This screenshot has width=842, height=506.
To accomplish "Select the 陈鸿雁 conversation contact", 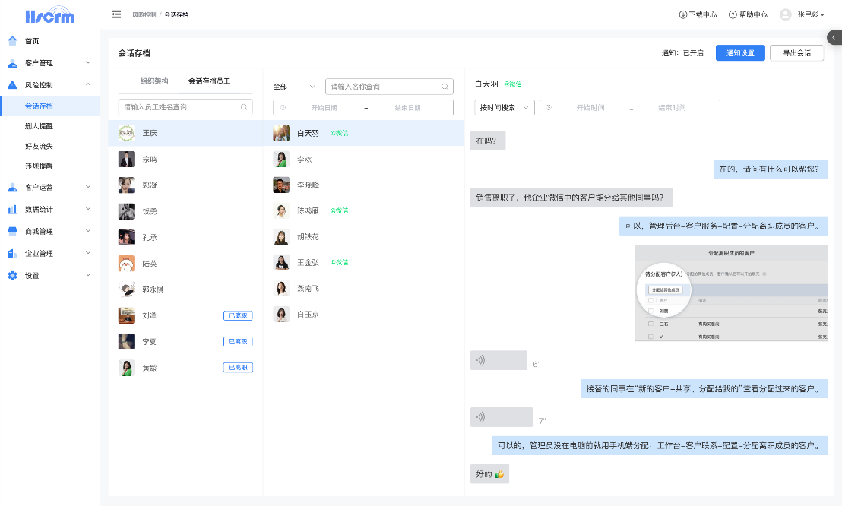I will point(307,210).
